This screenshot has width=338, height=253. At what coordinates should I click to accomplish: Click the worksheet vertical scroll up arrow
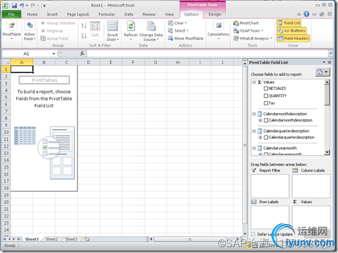click(x=244, y=63)
